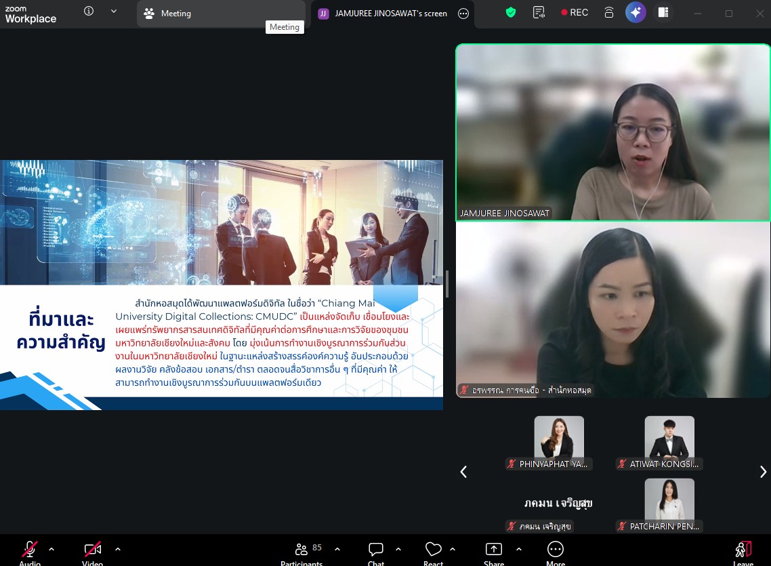Expand the caret next to Participants
The width and height of the screenshot is (771, 566).
337,549
